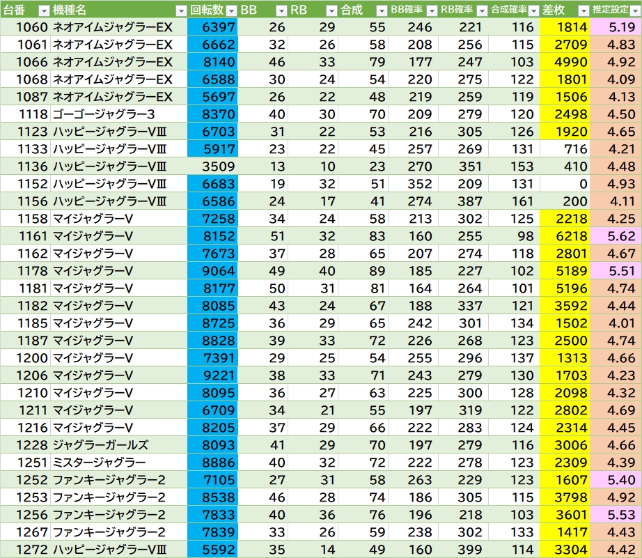
Task: Open the 機種名 column filter dropdown
Action: 181,10
